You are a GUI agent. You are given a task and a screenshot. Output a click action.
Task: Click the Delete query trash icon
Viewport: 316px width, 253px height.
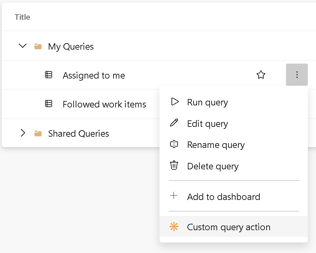174,166
